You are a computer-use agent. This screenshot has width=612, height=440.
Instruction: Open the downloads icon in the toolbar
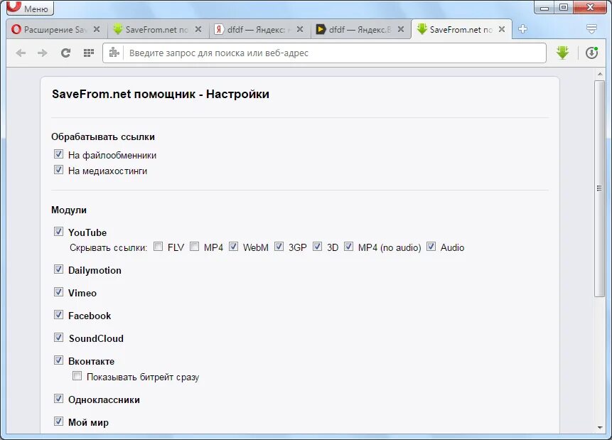click(x=591, y=53)
